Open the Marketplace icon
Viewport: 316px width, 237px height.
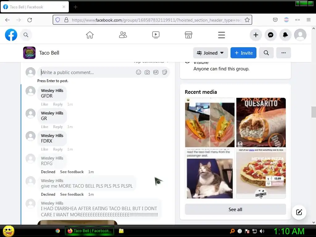[189, 35]
